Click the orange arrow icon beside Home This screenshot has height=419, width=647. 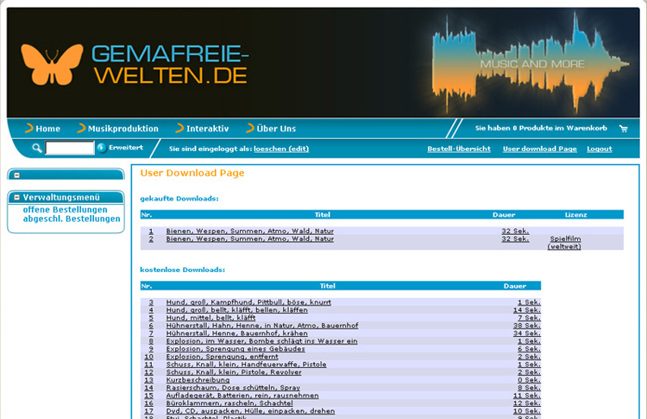click(x=29, y=129)
